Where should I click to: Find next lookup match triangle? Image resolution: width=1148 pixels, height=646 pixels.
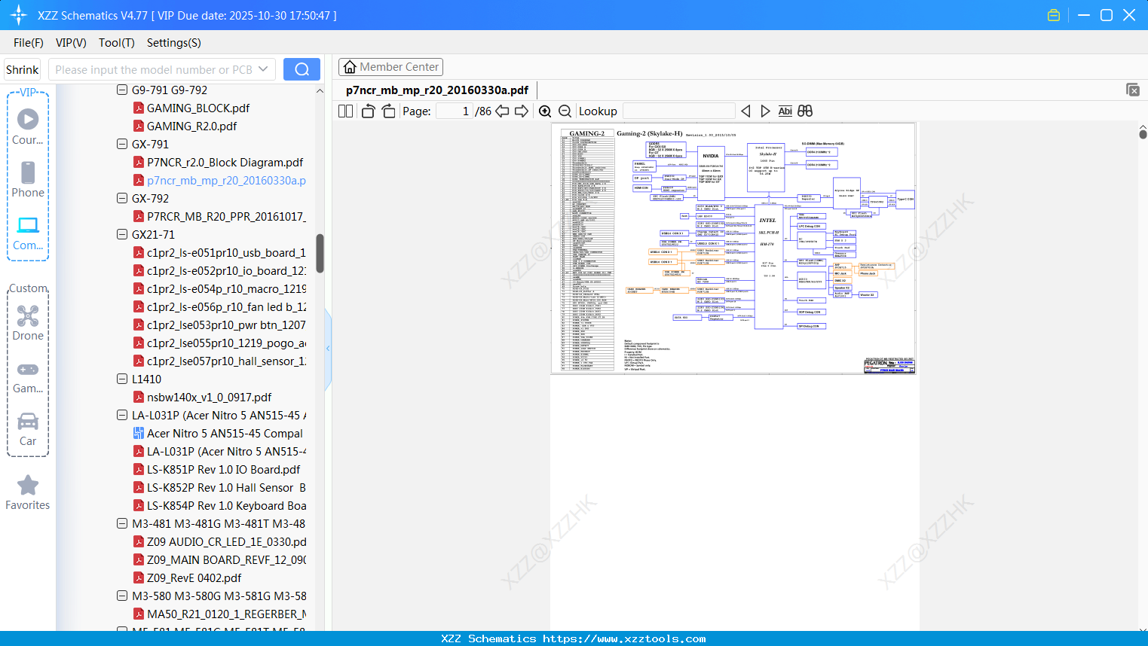pyautogui.click(x=765, y=111)
